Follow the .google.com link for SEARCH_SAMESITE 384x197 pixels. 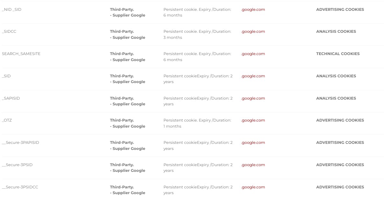click(x=253, y=54)
